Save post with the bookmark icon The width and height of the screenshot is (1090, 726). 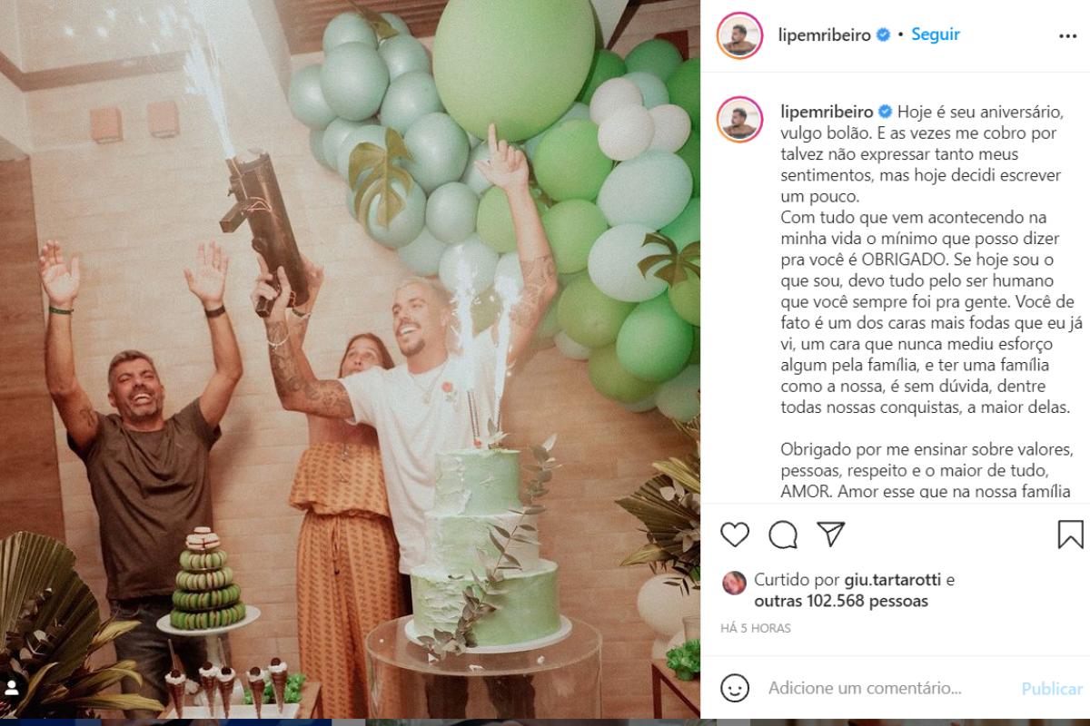(x=1071, y=534)
